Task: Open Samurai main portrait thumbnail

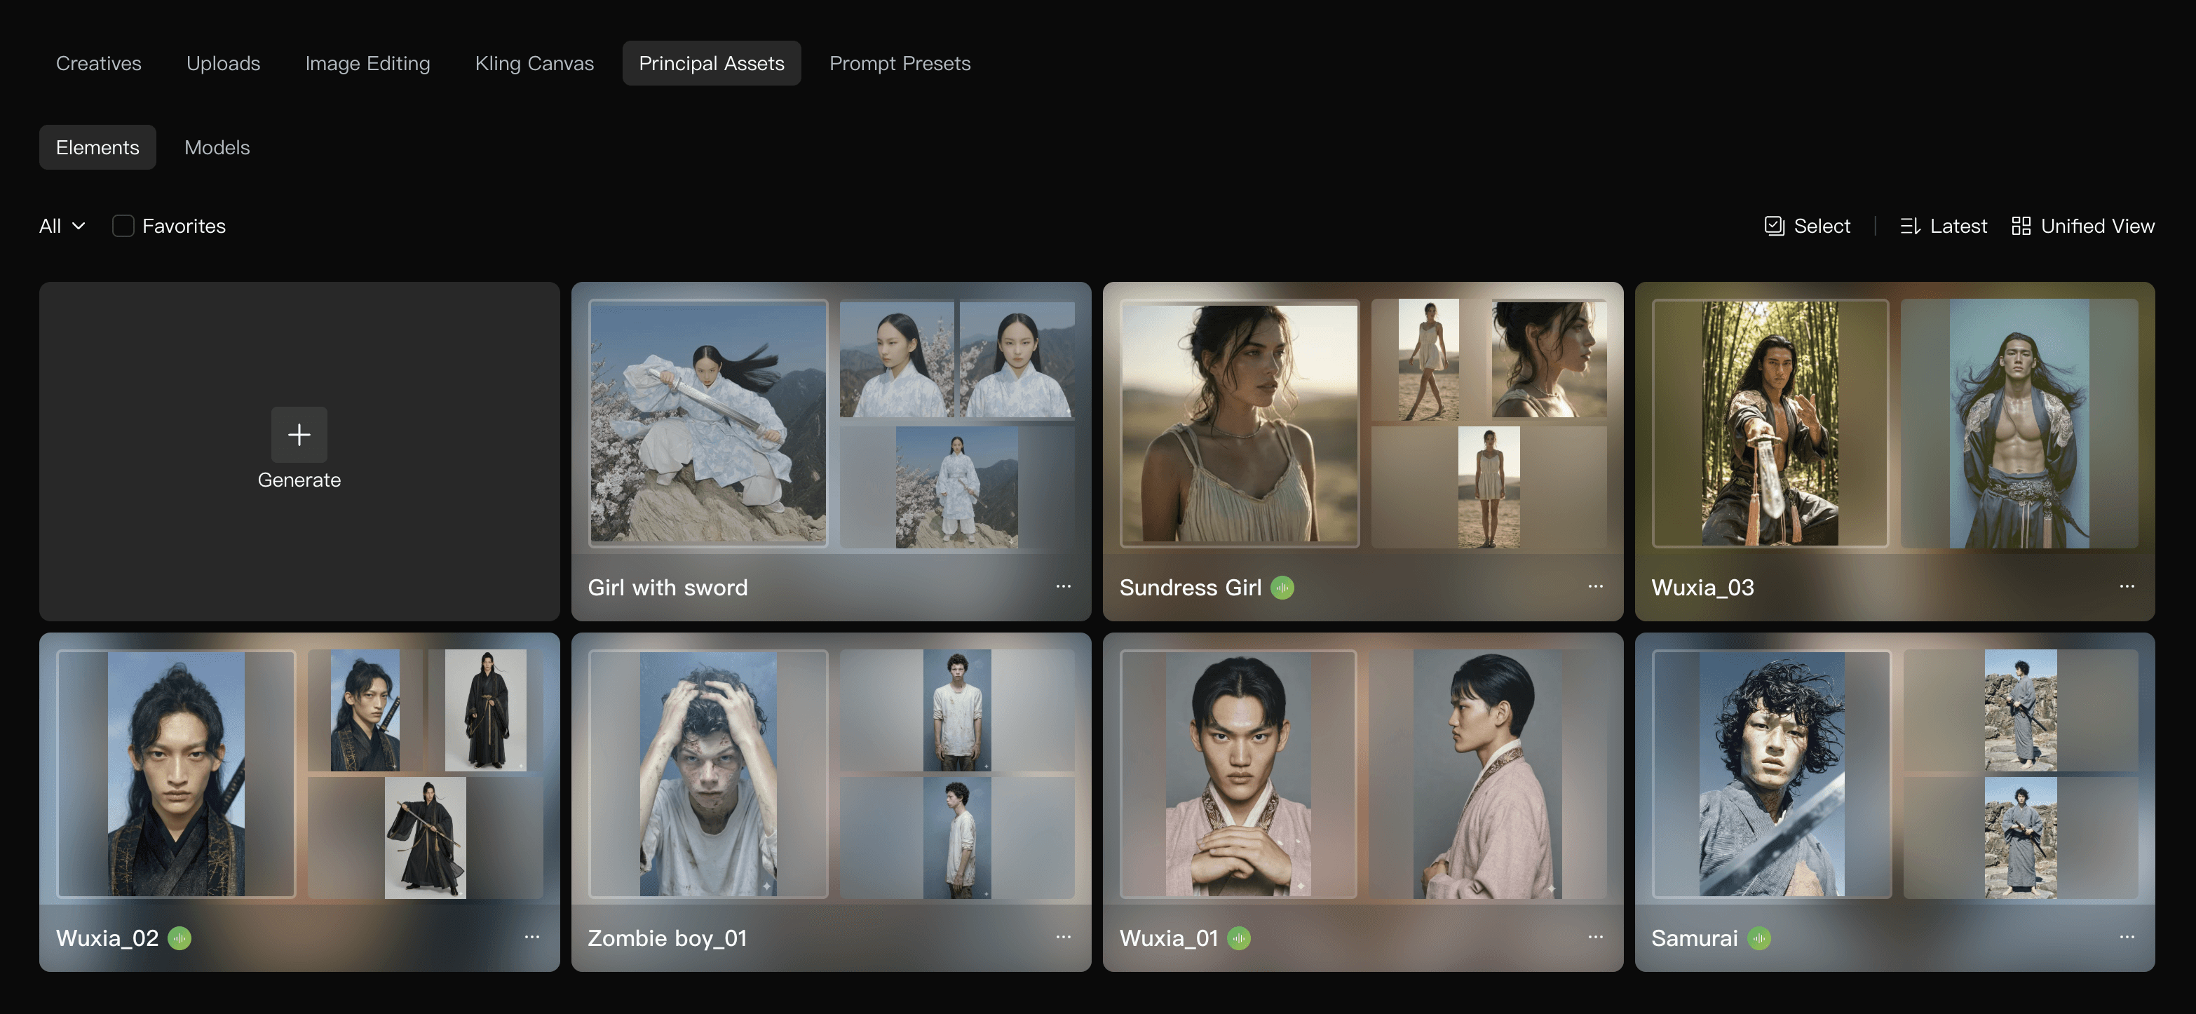Action: click(1772, 773)
